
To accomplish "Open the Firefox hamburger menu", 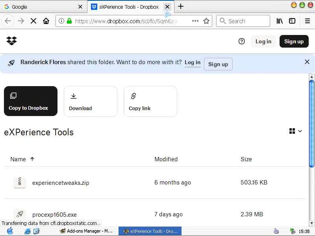I will pos(308,21).
